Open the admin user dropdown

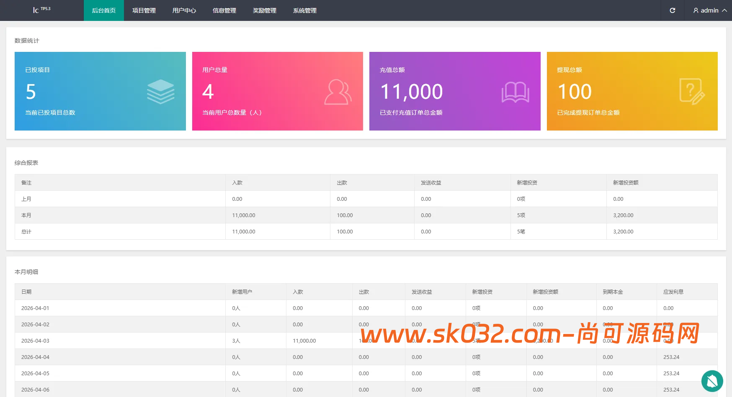pyautogui.click(x=710, y=10)
